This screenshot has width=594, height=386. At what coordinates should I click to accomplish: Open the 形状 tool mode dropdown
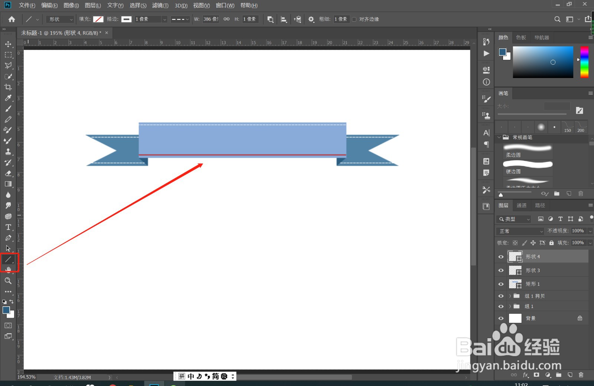pyautogui.click(x=61, y=19)
